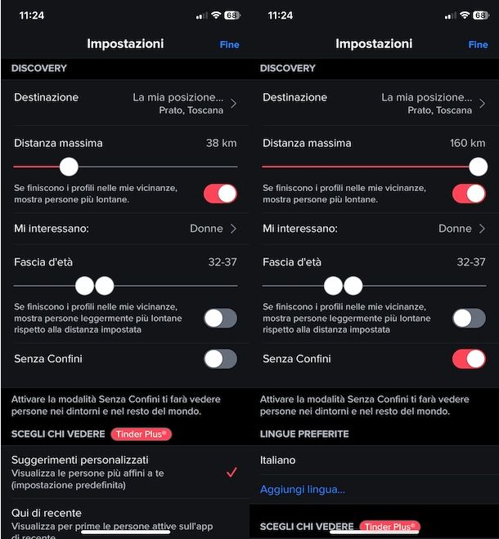Expand Mi interessano Donne chevron on right
Viewport: 499px width, 539px height.
pos(482,229)
